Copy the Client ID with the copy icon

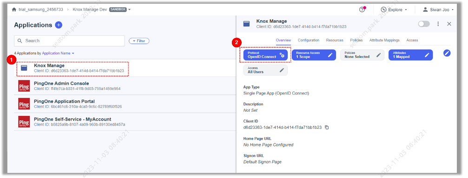click(x=327, y=127)
